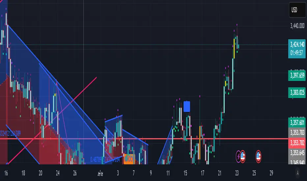Select the orange CHOCH label
307x181 pixels.
(129, 159)
